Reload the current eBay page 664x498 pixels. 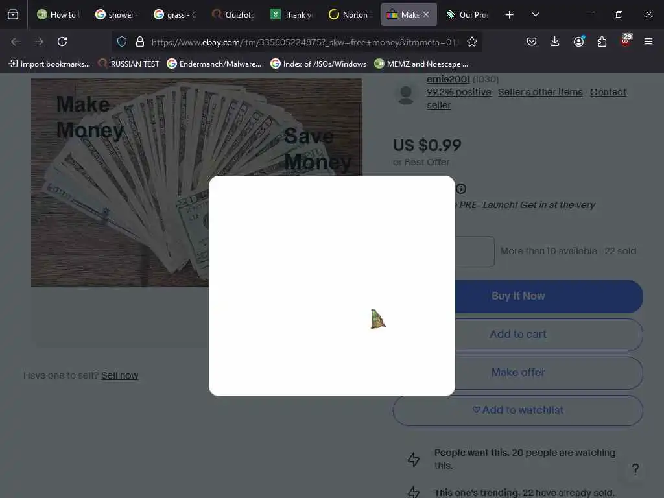pos(62,41)
